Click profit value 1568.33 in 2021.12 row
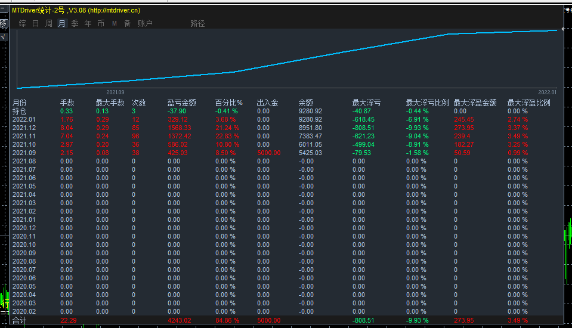Screen dimensions: 572x328 [x=180, y=128]
